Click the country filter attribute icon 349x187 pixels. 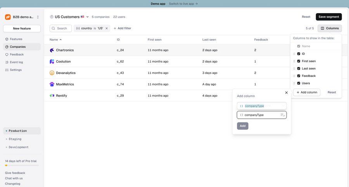[x=78, y=28]
